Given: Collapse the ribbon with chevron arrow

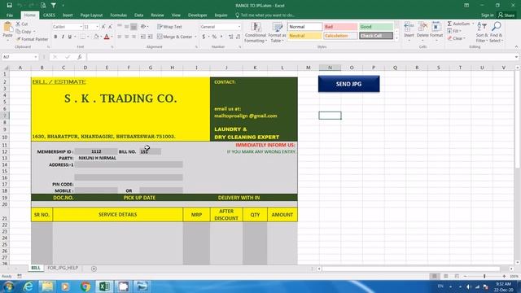Looking at the screenshot, I should [516, 47].
